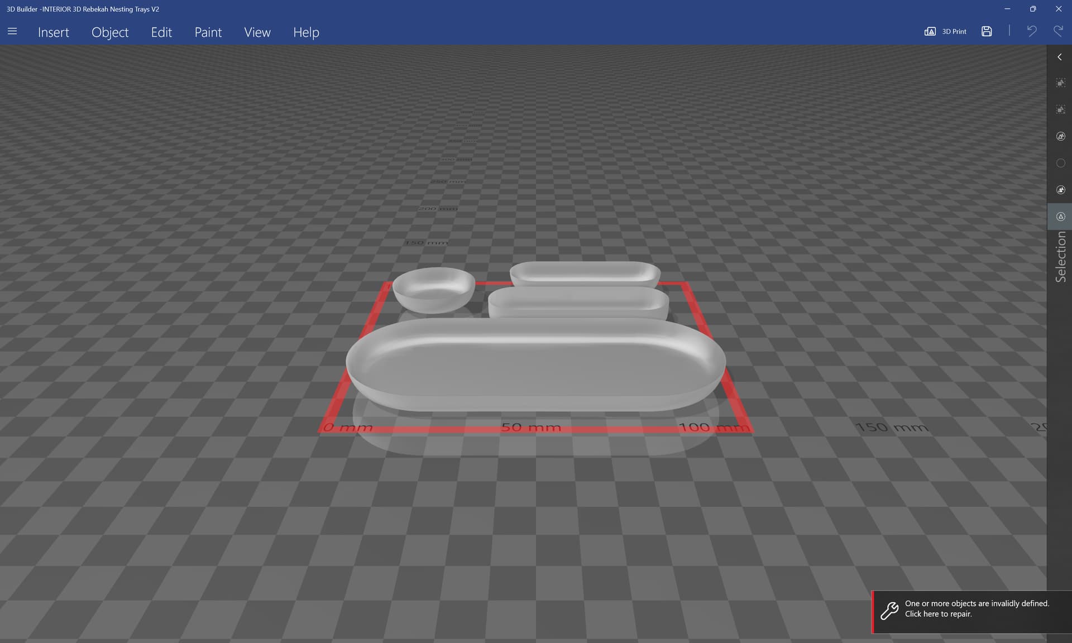Open the Paint menu
Viewport: 1072px width, 643px height.
(208, 32)
